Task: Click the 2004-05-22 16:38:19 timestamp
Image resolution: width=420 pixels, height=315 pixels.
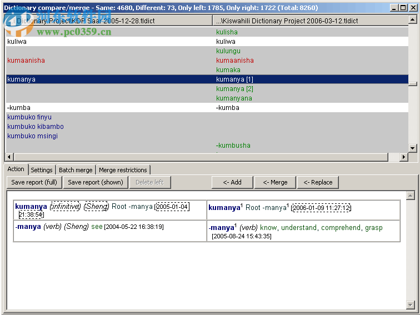Action: tap(134, 227)
